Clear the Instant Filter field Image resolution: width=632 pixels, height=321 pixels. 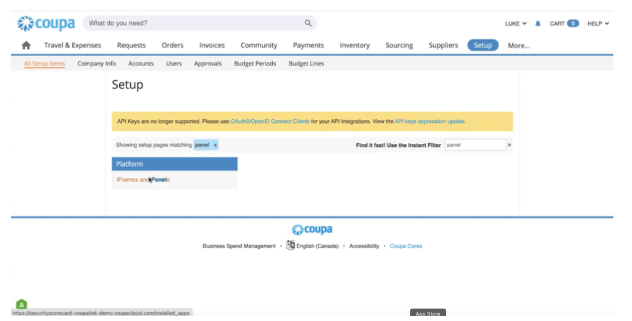click(x=509, y=145)
